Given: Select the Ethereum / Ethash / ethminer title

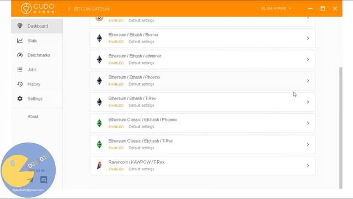Looking at the screenshot, I should coord(135,56).
